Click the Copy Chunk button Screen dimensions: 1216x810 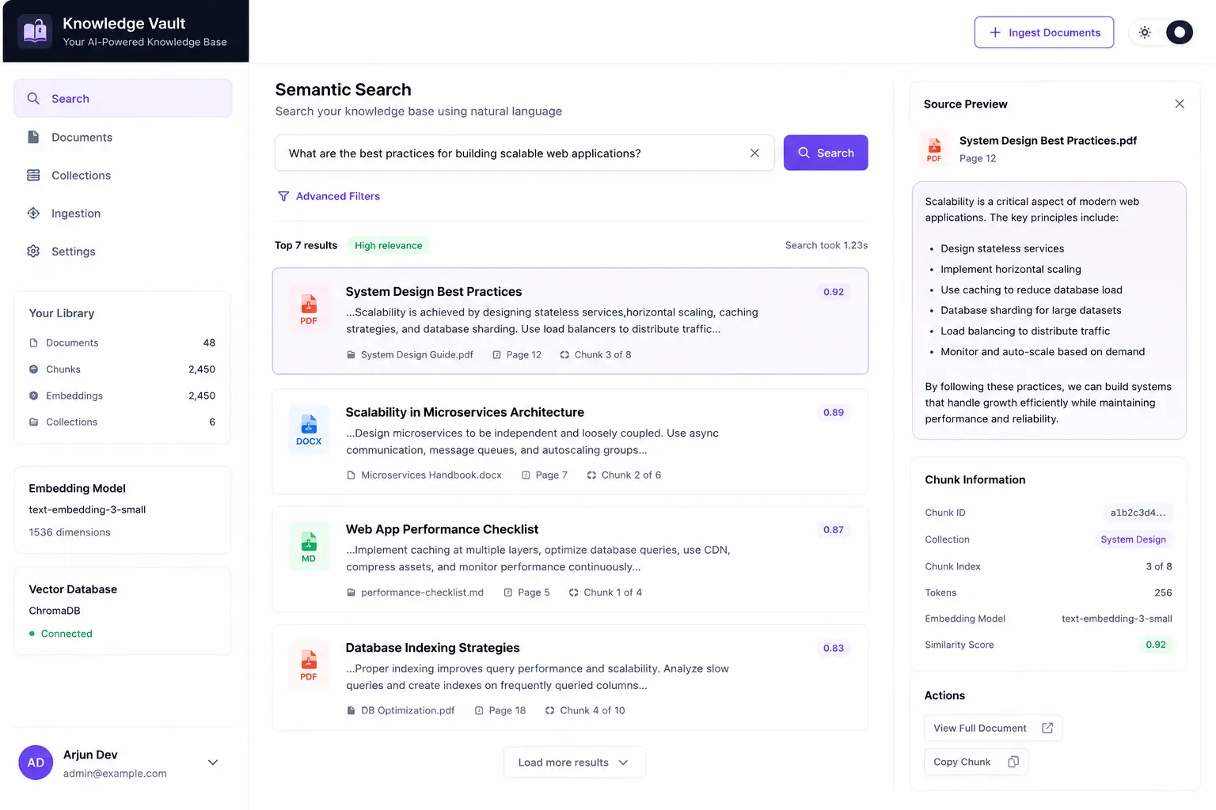976,762
